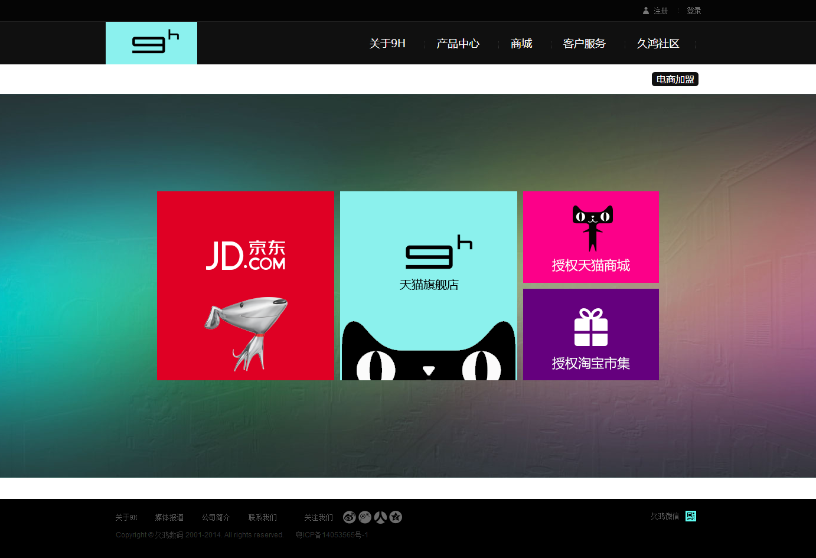Open the footer 公司简介 link
This screenshot has width=816, height=558.
click(216, 517)
